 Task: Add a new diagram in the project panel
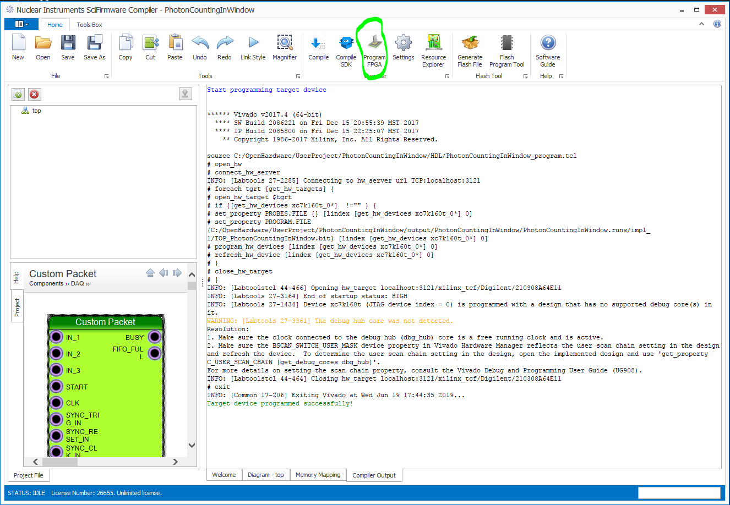tap(18, 94)
